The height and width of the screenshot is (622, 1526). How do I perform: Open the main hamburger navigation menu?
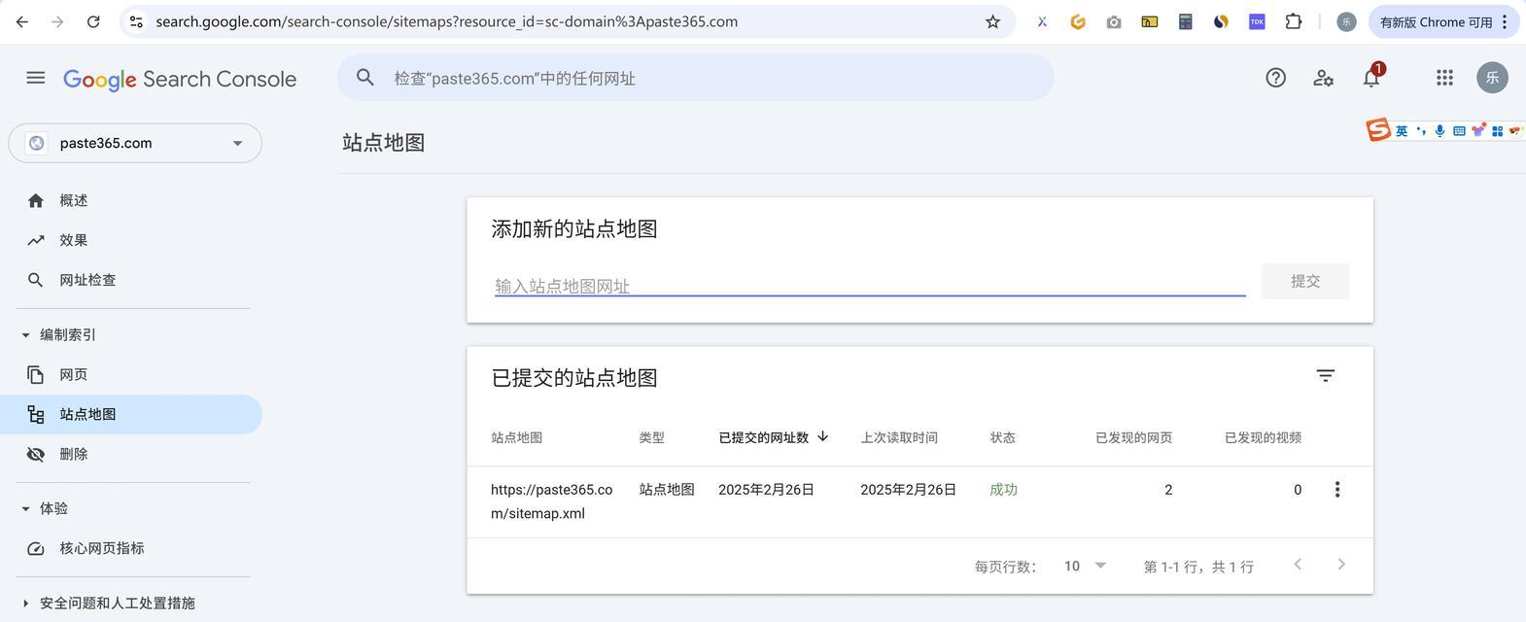[36, 78]
